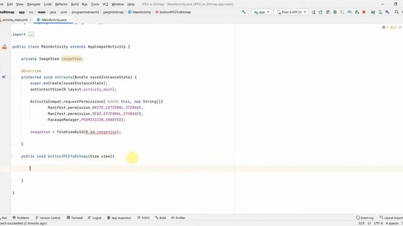The height and width of the screenshot is (226, 403).
Task: Open the Run tool window
Action: pos(4,218)
